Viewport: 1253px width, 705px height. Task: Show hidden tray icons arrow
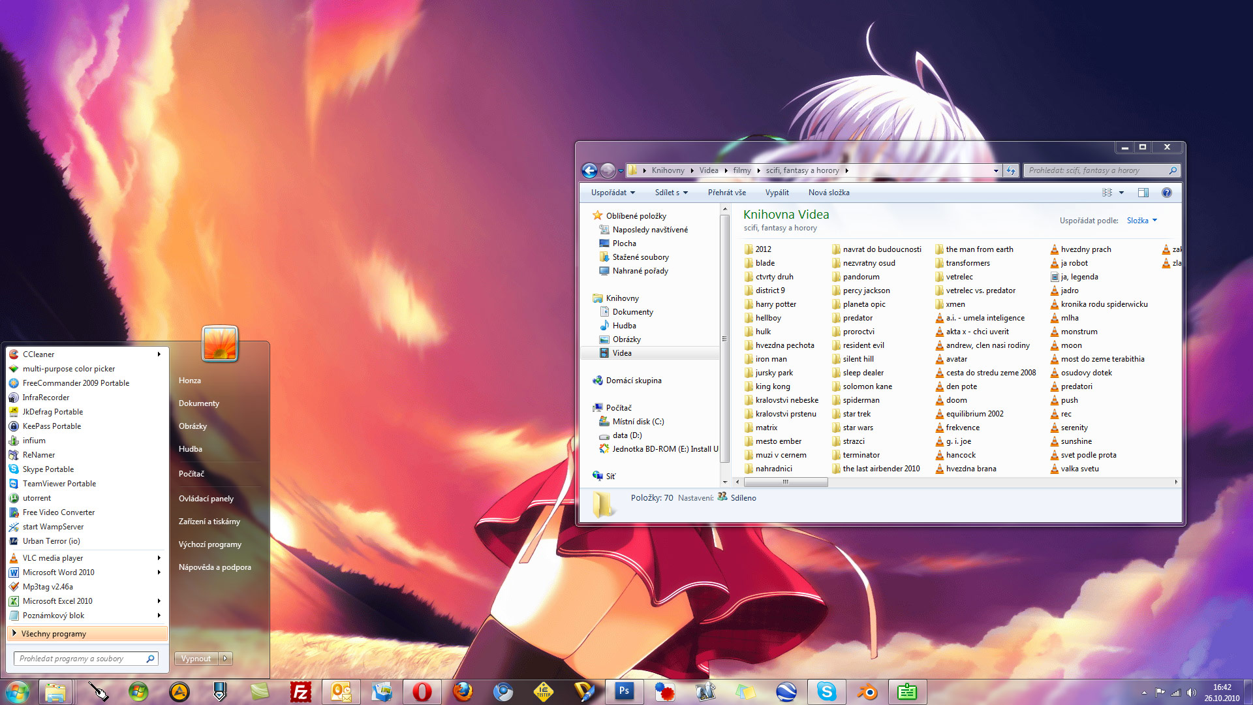coord(1144,693)
